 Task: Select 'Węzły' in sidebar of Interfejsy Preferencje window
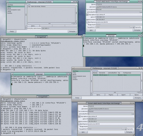(81, 74)
